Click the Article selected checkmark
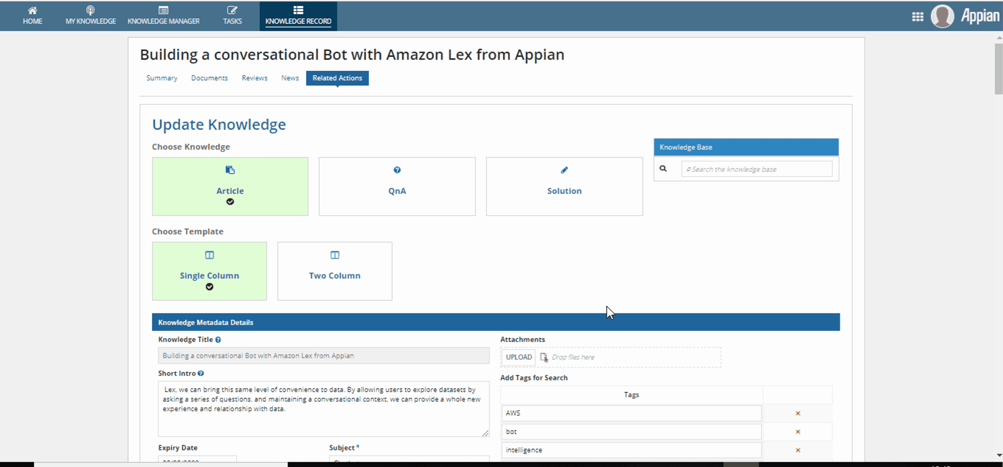The width and height of the screenshot is (1003, 467). pos(230,202)
